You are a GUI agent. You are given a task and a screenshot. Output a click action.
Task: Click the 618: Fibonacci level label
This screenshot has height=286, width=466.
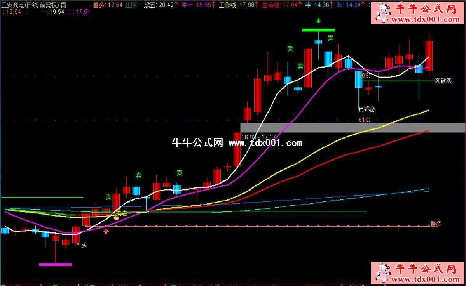(x=364, y=120)
